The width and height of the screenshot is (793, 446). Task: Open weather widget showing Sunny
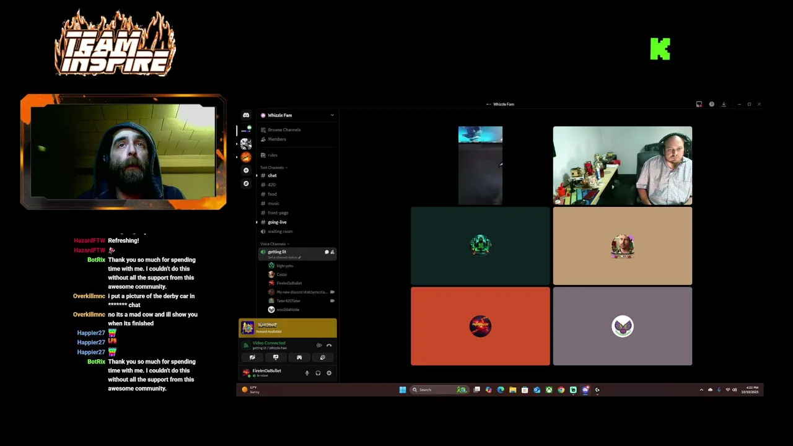click(251, 390)
